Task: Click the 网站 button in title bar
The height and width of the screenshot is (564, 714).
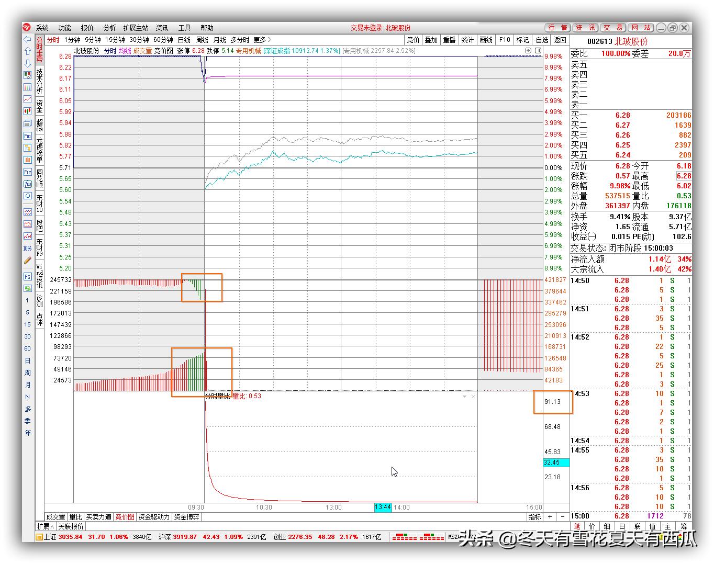Action: point(641,28)
